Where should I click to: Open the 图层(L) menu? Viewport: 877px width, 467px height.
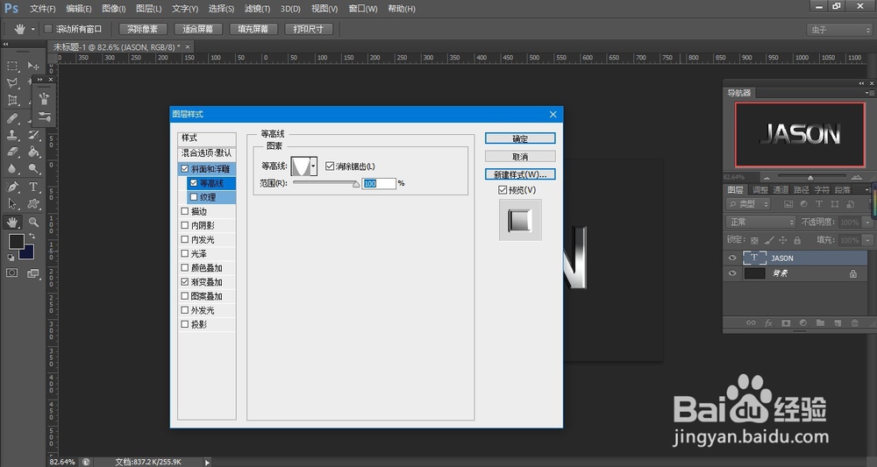point(149,9)
